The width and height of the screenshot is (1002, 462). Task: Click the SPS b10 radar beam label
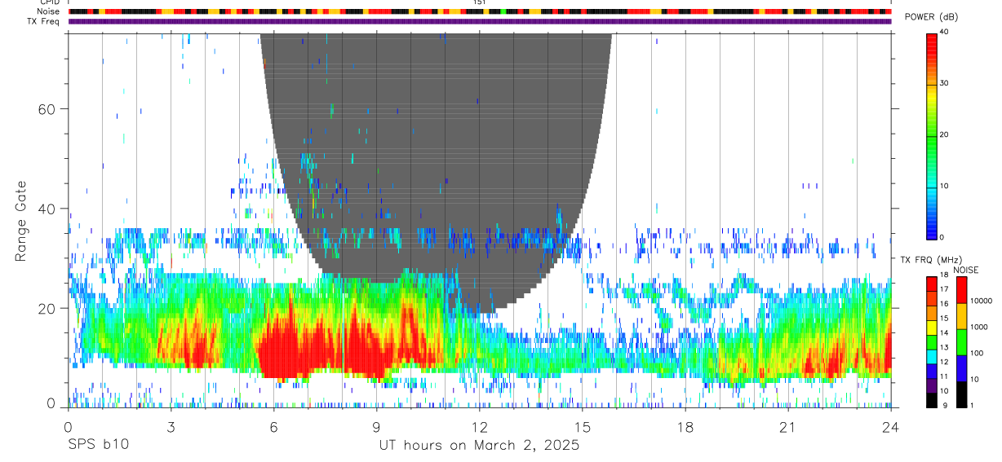(x=98, y=445)
